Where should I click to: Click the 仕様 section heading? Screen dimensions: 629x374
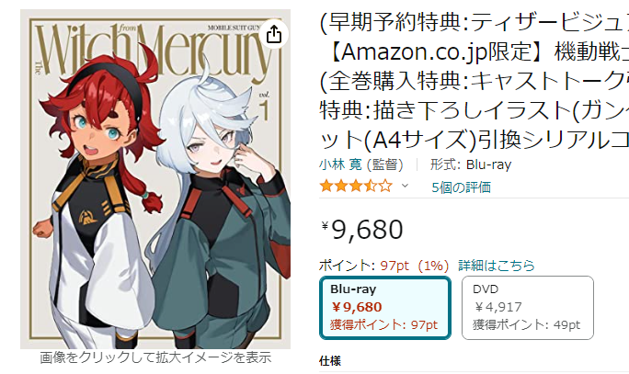tap(330, 361)
